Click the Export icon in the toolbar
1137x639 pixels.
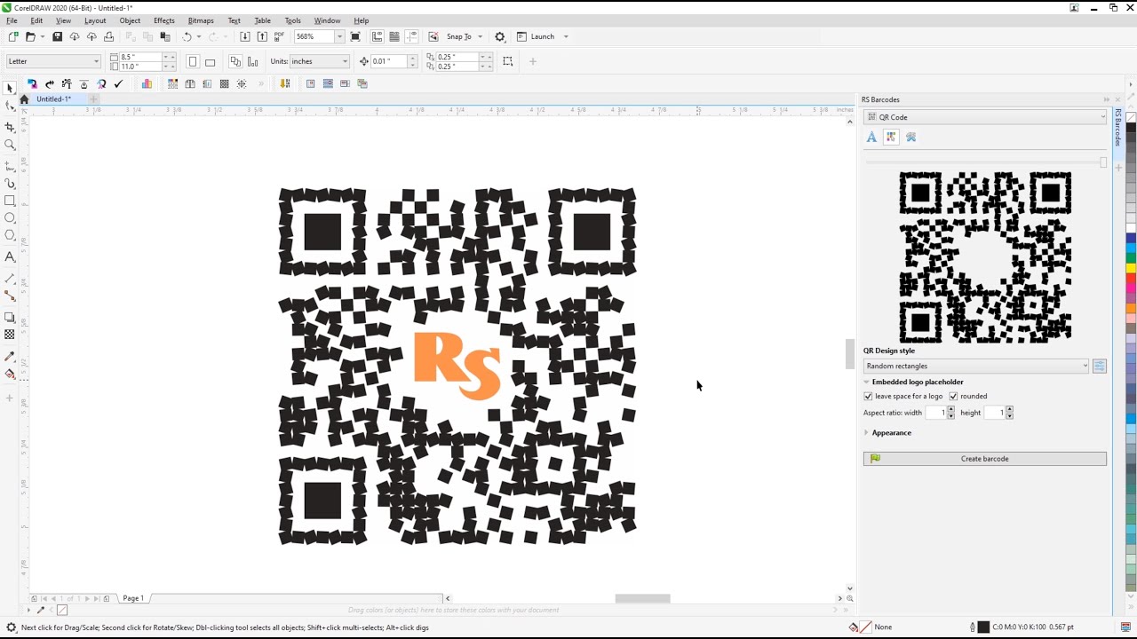pos(262,36)
